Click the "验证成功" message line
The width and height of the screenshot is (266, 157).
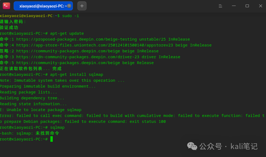coord(9,28)
